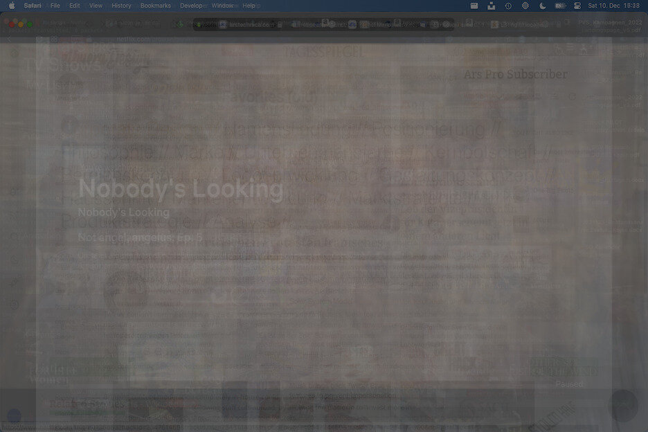
Task: Open the Help menu
Action: (249, 6)
